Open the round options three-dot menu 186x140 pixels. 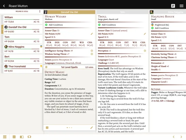[40, 11]
